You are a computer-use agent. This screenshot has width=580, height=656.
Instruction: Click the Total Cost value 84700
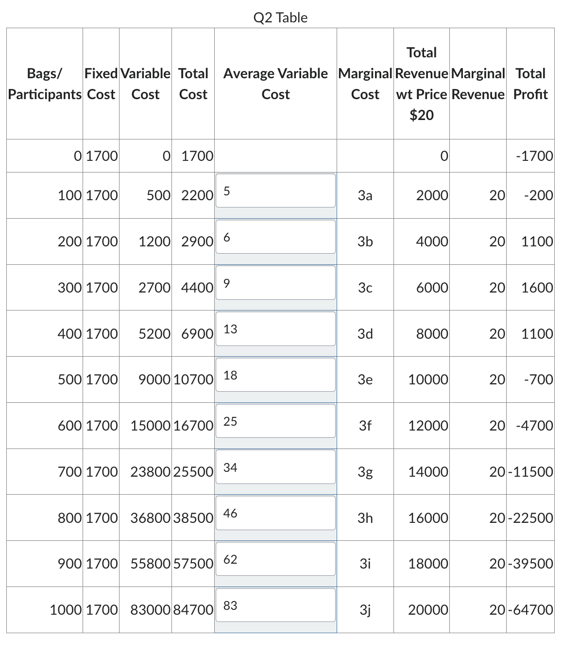coord(193,610)
